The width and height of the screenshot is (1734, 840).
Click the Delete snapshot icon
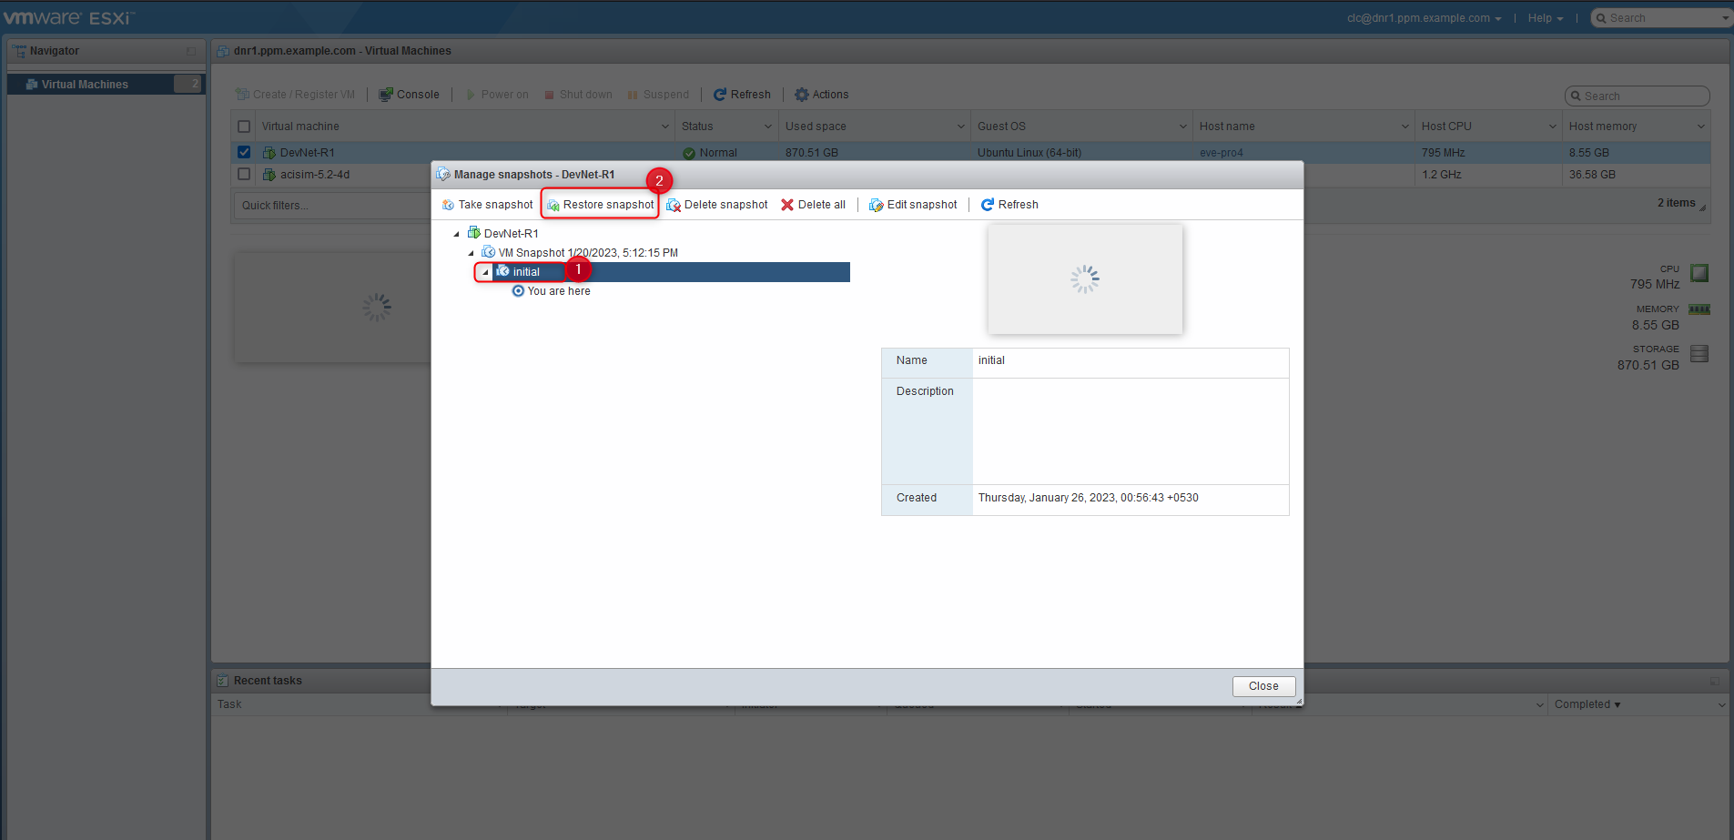pos(674,205)
